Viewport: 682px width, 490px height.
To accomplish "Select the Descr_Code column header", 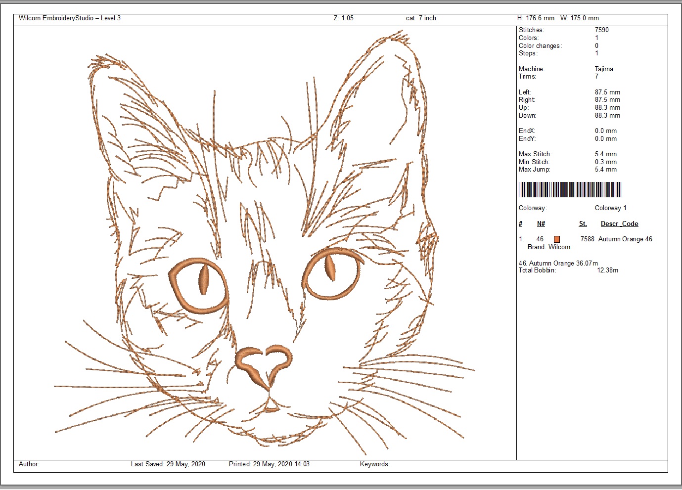I will point(619,224).
